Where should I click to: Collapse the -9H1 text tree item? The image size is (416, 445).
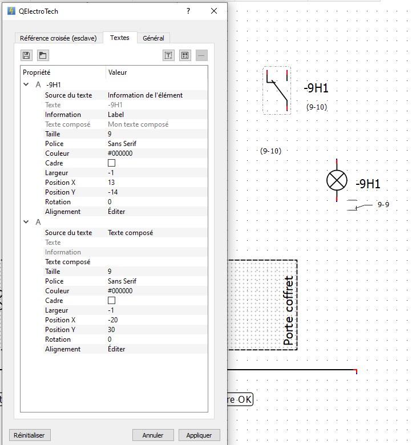coord(26,84)
